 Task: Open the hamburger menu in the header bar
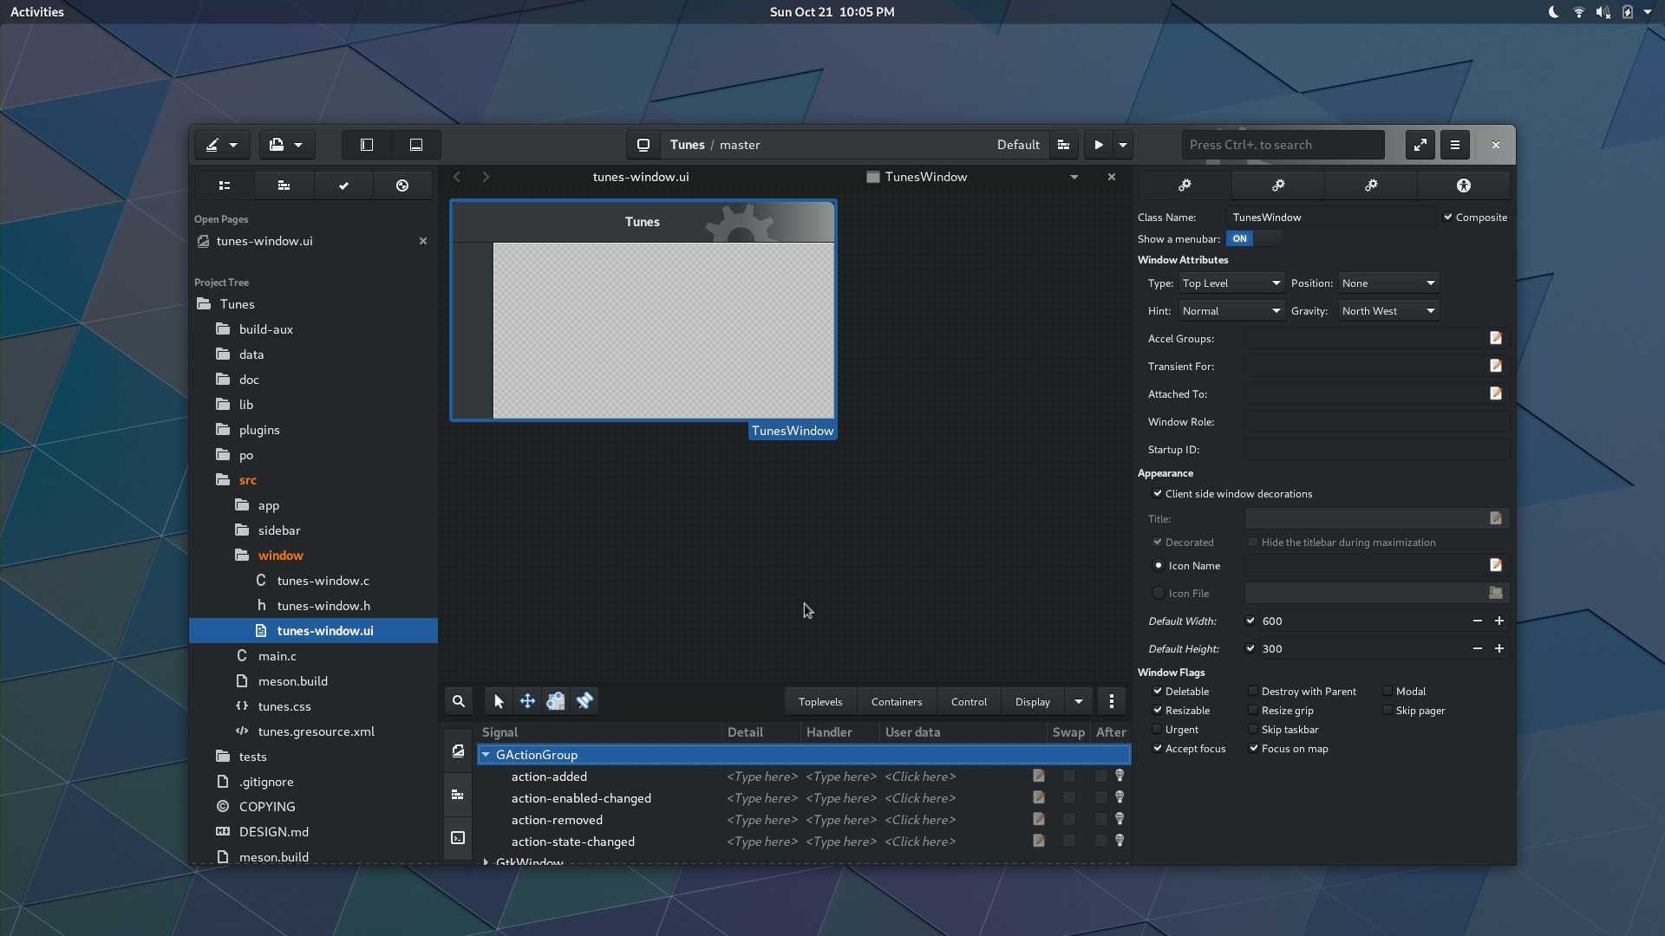(1454, 145)
